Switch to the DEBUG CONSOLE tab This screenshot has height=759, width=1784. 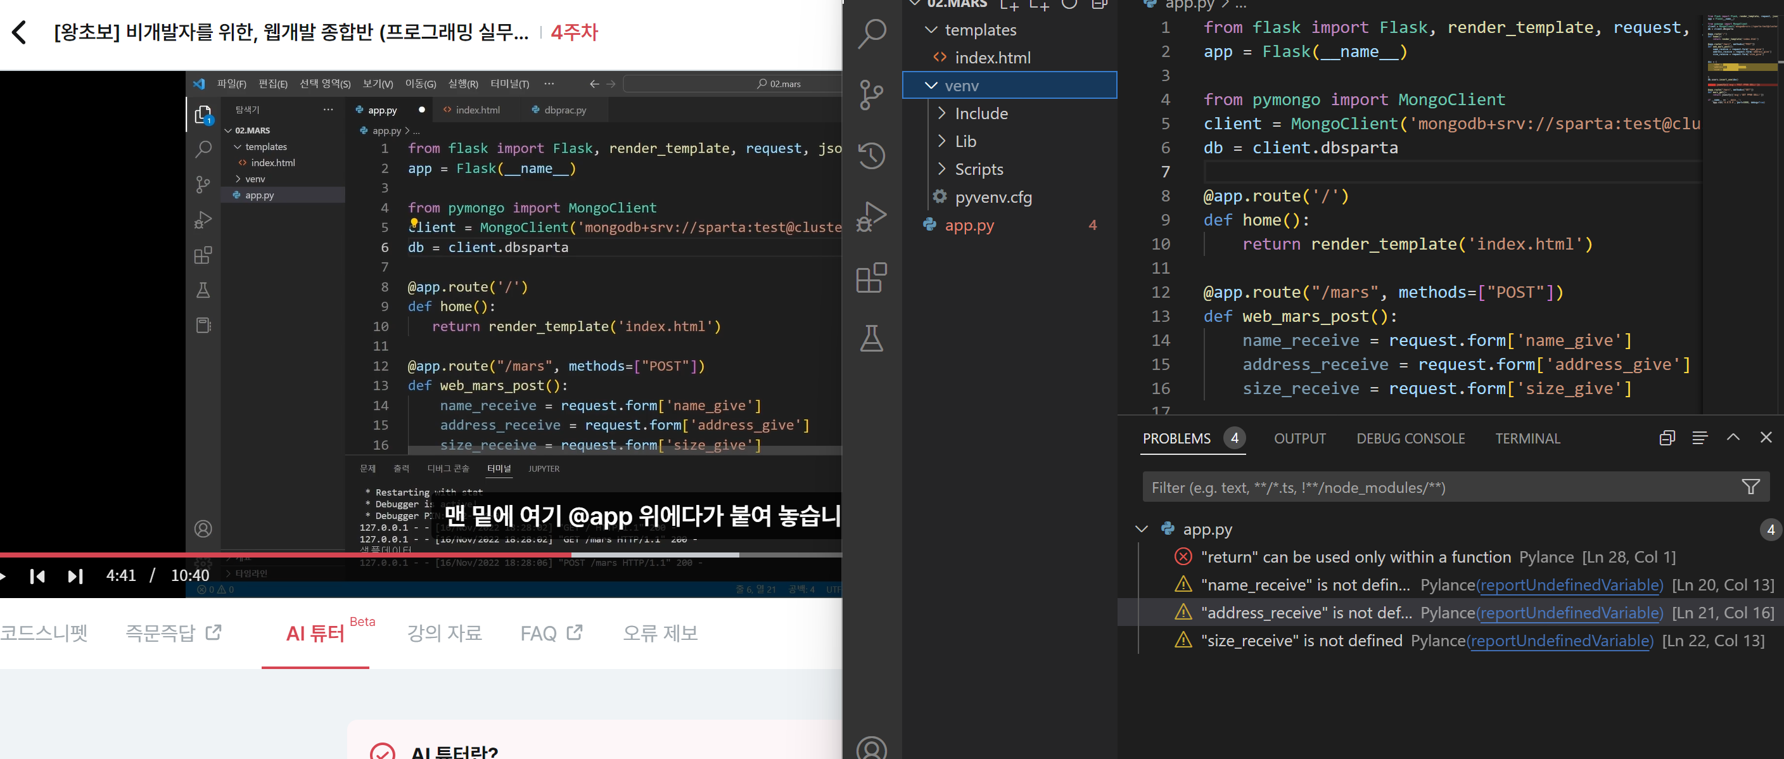[x=1411, y=438]
